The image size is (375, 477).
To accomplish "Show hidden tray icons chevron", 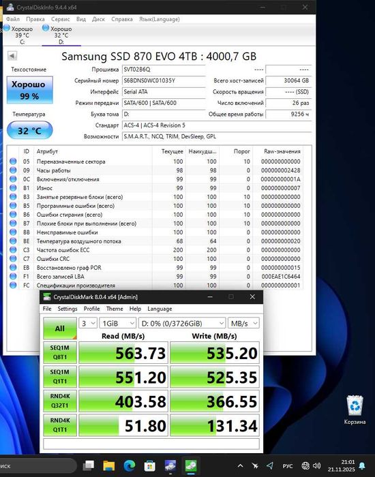I will point(240,465).
